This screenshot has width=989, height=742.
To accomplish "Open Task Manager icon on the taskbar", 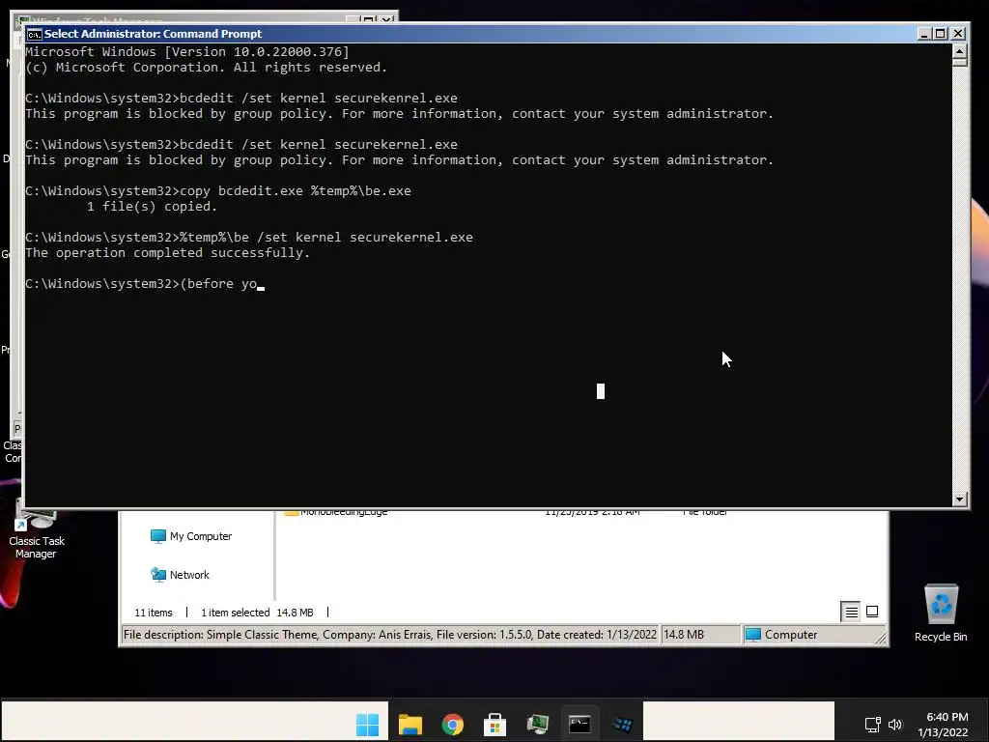I will coord(537,725).
